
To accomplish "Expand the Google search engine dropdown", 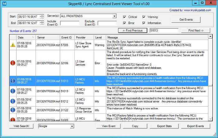I will tap(72, 126).
